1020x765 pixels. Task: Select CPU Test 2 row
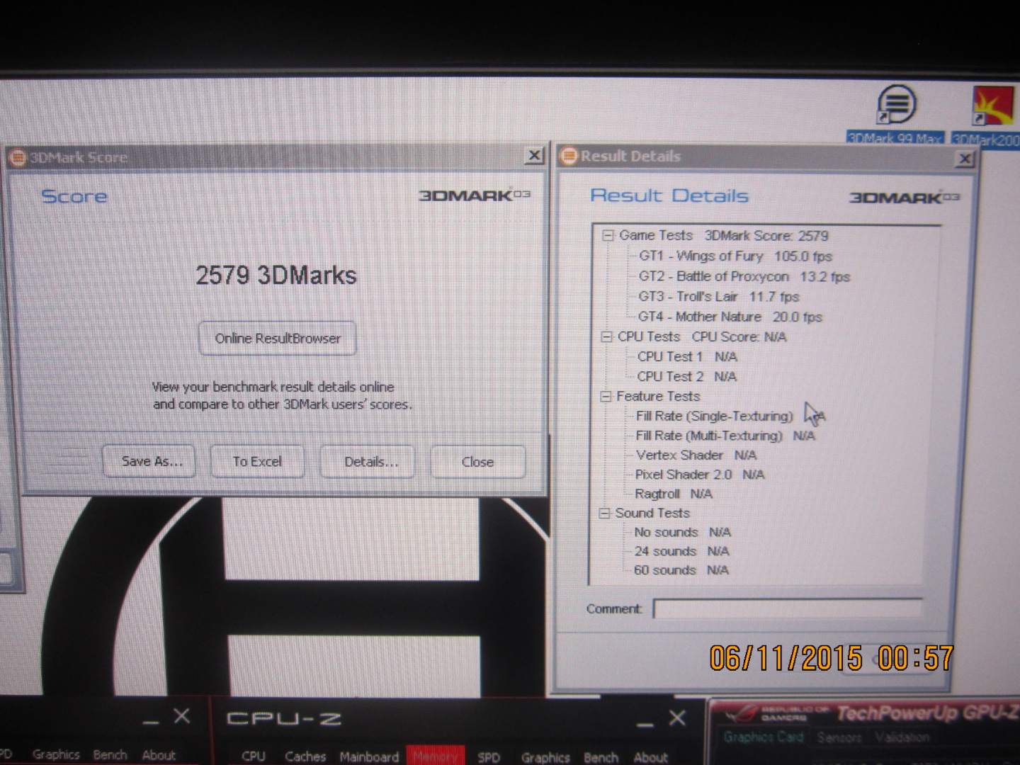[686, 376]
